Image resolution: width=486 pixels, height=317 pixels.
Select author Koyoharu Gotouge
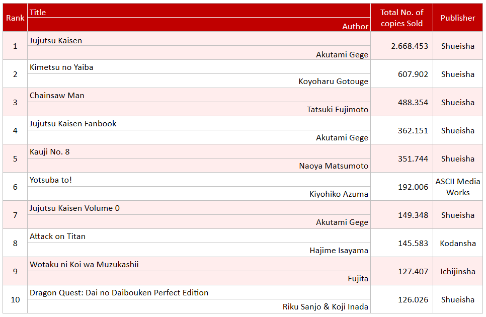tap(333, 82)
